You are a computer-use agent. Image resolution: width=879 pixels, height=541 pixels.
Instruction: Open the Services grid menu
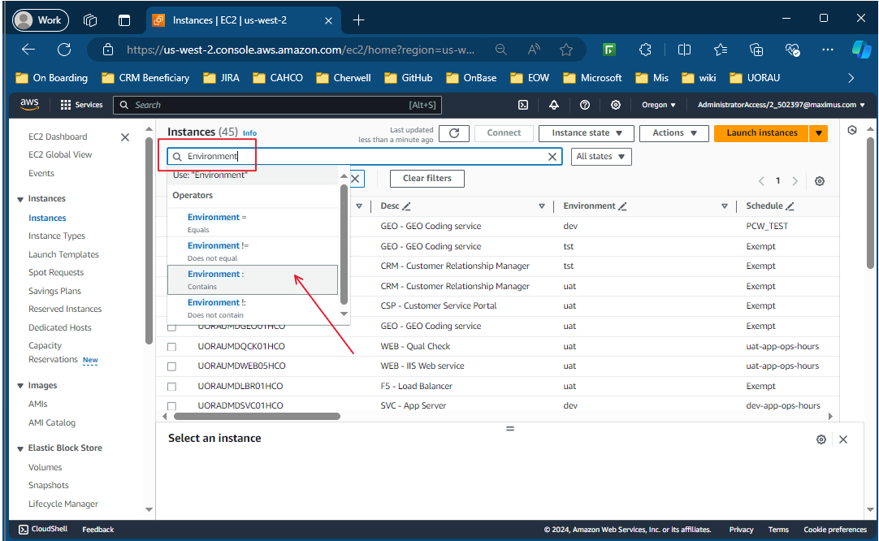(82, 105)
